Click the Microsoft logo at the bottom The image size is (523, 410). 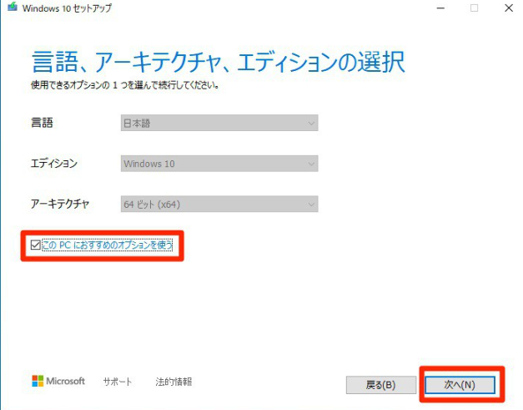58,381
